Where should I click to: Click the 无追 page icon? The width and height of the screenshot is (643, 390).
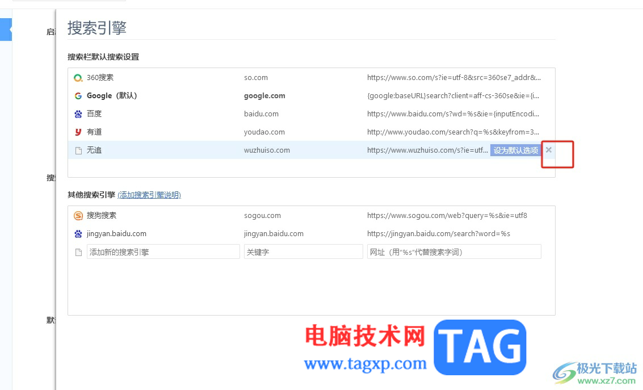[78, 150]
